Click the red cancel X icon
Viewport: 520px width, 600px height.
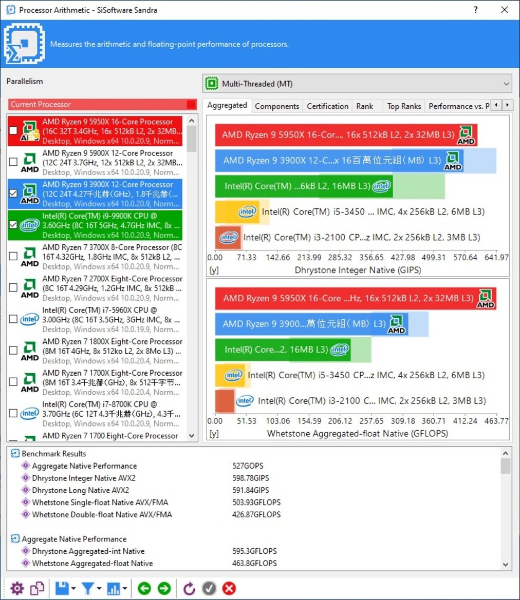[229, 588]
